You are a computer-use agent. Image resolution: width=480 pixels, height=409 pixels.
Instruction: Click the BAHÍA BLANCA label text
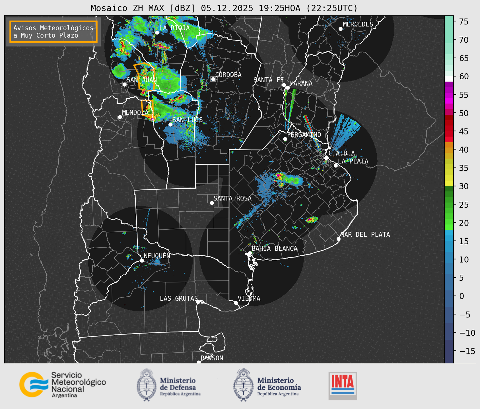coord(275,249)
